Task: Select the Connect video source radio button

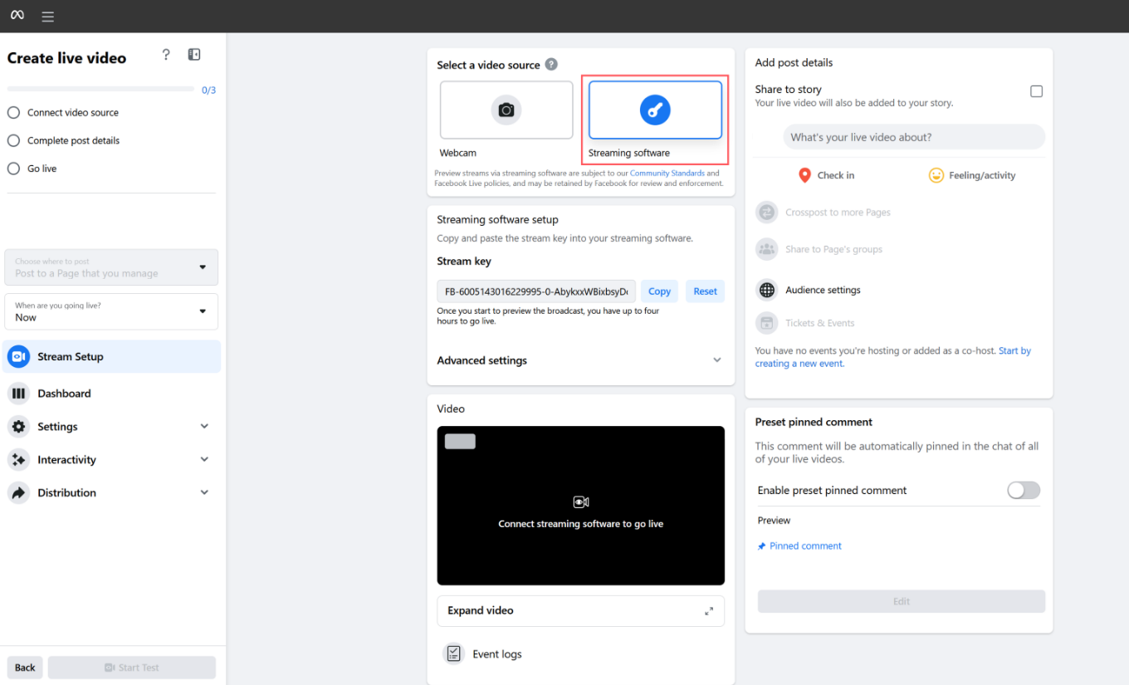Action: point(12,112)
